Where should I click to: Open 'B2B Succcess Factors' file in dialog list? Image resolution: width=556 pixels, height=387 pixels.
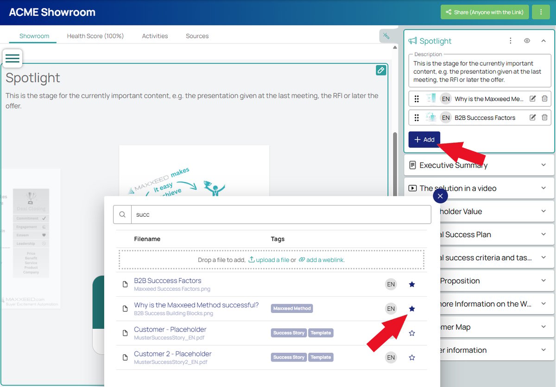[x=168, y=281]
